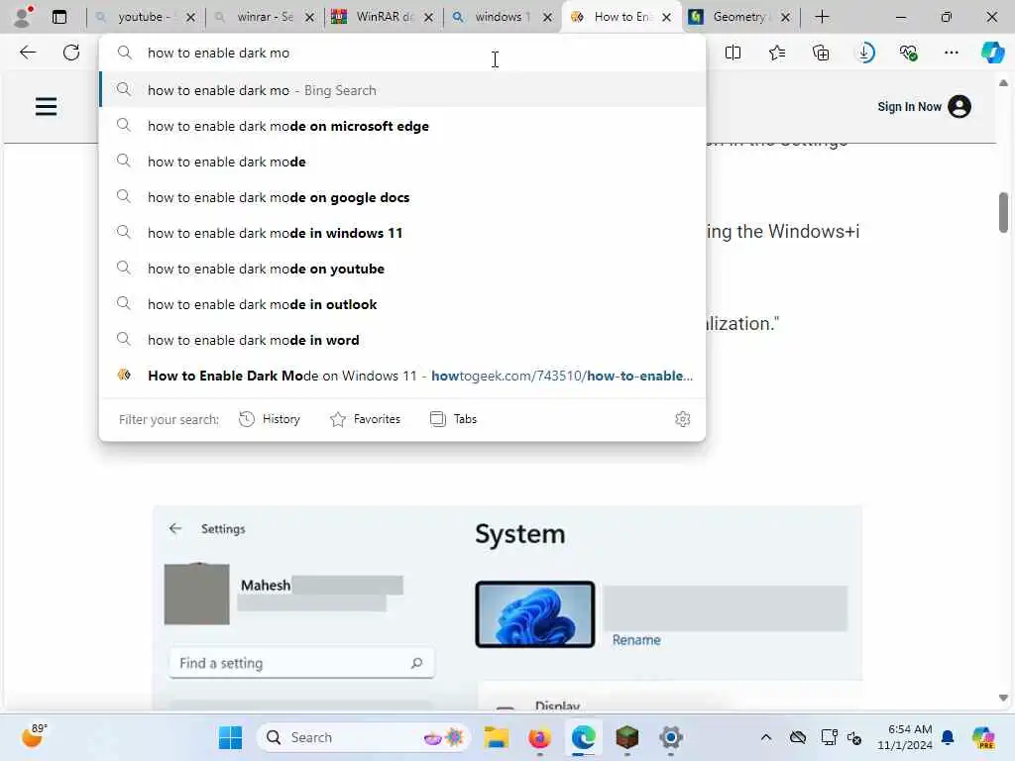Open the browser profile icon

click(x=23, y=17)
